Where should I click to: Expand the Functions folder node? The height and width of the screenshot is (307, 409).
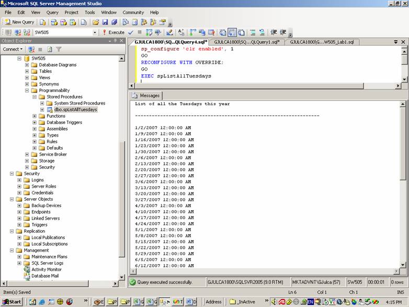tap(35, 116)
